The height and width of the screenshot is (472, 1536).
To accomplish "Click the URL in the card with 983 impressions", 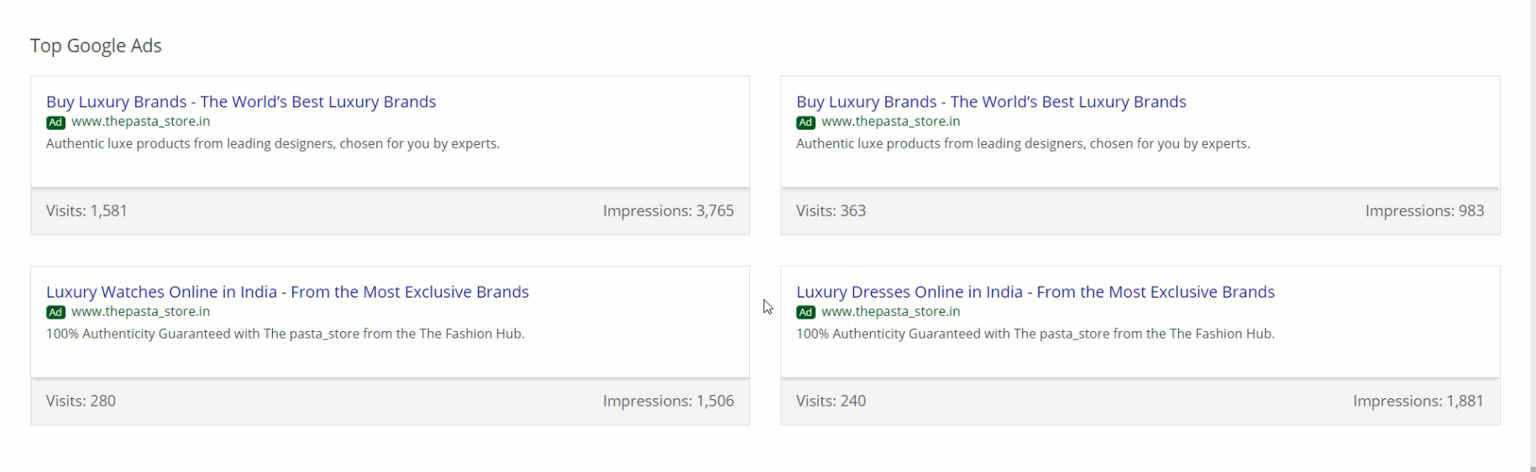I will pyautogui.click(x=891, y=122).
